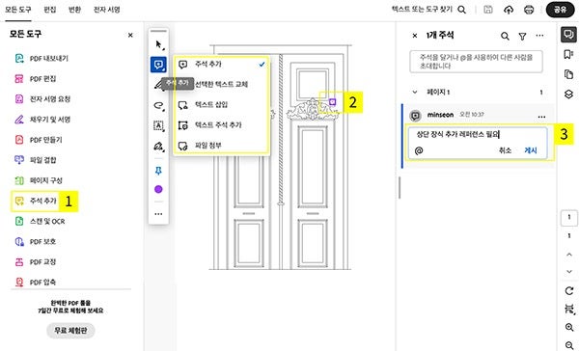Open the comments filter
The height and width of the screenshot is (351, 579).
click(522, 37)
